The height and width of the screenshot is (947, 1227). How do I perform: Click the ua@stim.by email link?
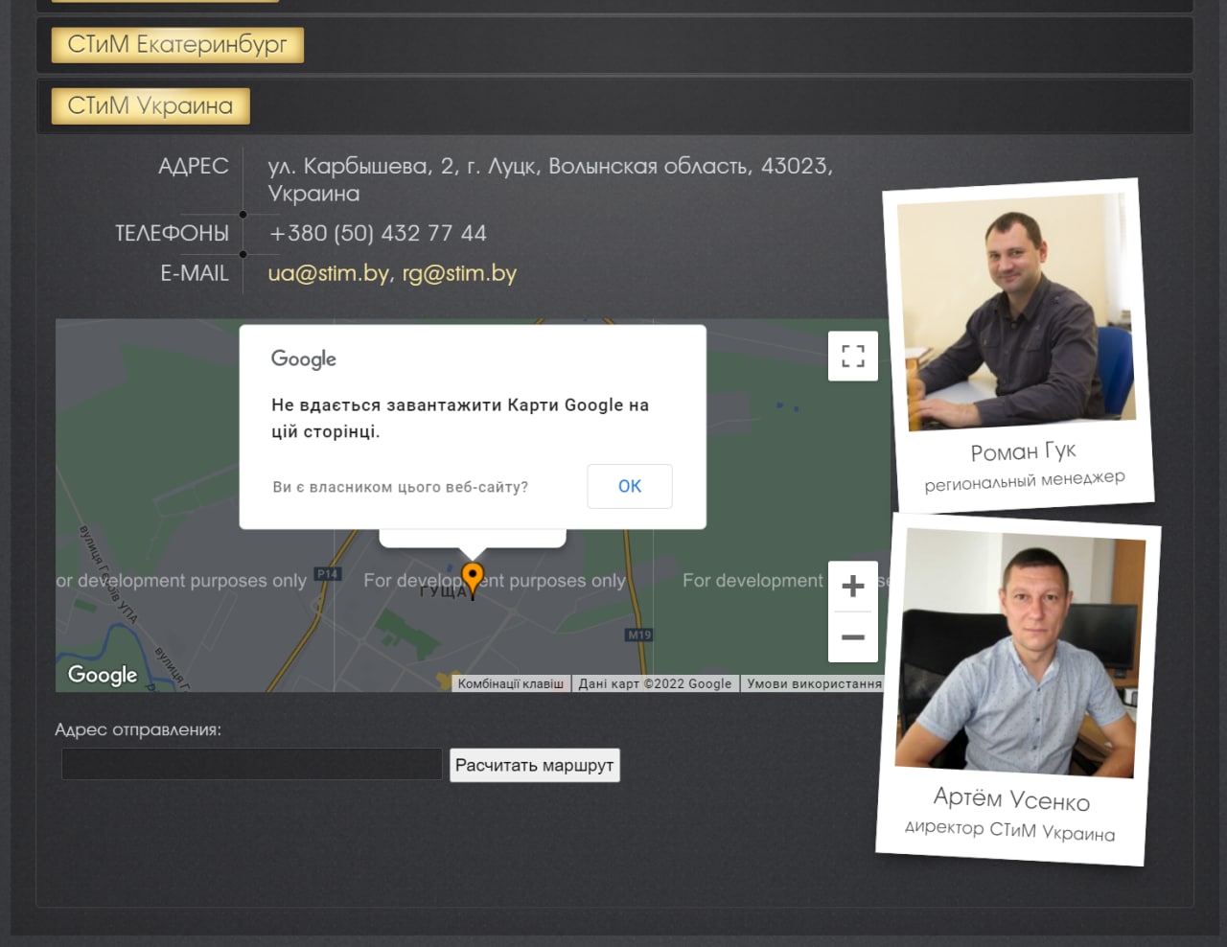(328, 273)
